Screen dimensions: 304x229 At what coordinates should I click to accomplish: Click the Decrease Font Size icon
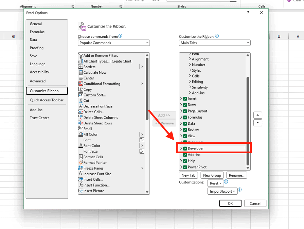tap(81, 106)
